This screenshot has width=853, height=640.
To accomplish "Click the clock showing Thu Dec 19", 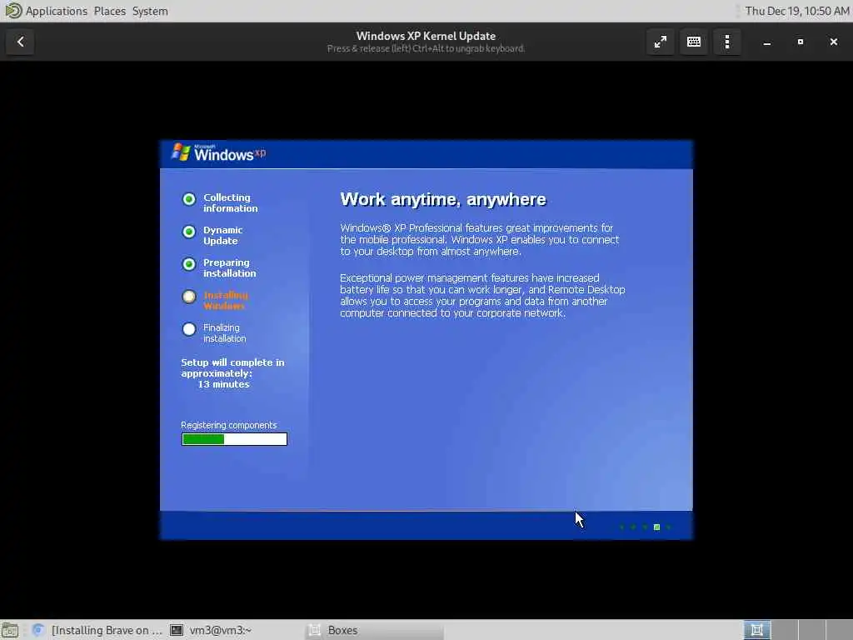I will point(797,11).
